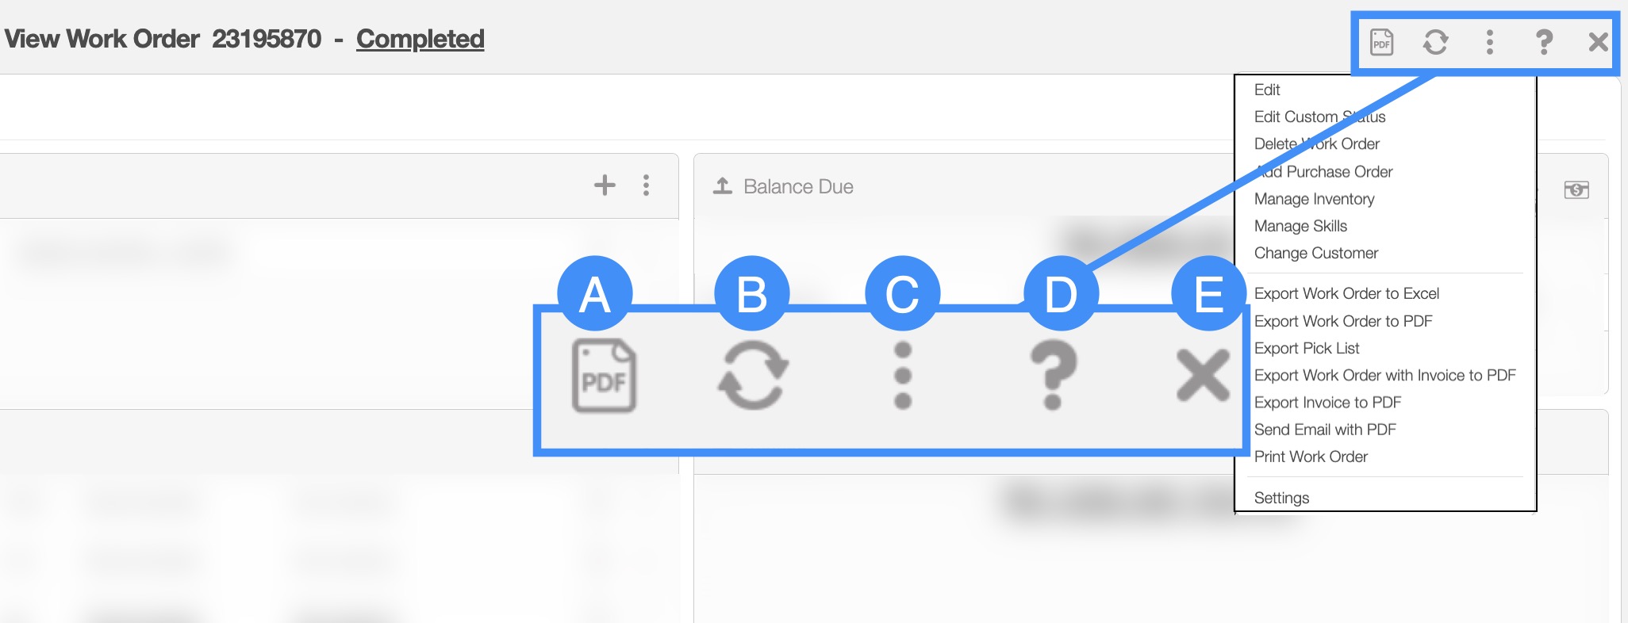Open the left panel's three-dot options
The image size is (1628, 623).
[x=647, y=185]
